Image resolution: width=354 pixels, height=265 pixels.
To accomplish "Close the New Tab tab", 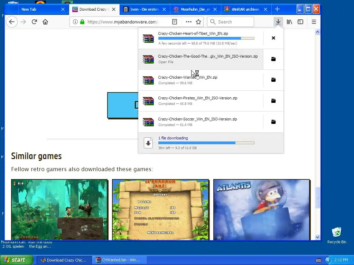I will pyautogui.click(x=63, y=9).
